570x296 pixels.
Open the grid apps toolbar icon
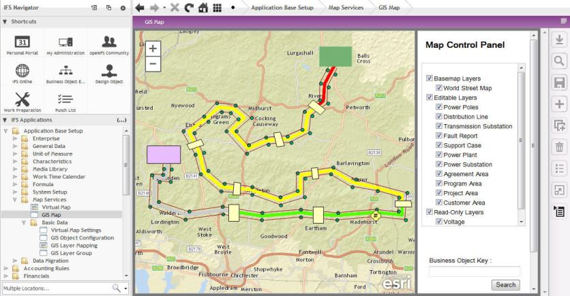[217, 8]
